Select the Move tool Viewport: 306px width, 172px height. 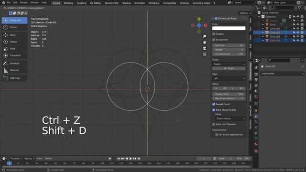click(x=15, y=35)
